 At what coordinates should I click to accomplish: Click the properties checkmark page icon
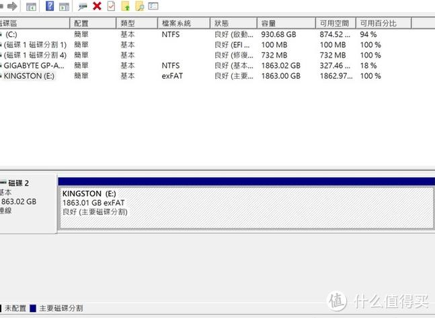(111, 6)
